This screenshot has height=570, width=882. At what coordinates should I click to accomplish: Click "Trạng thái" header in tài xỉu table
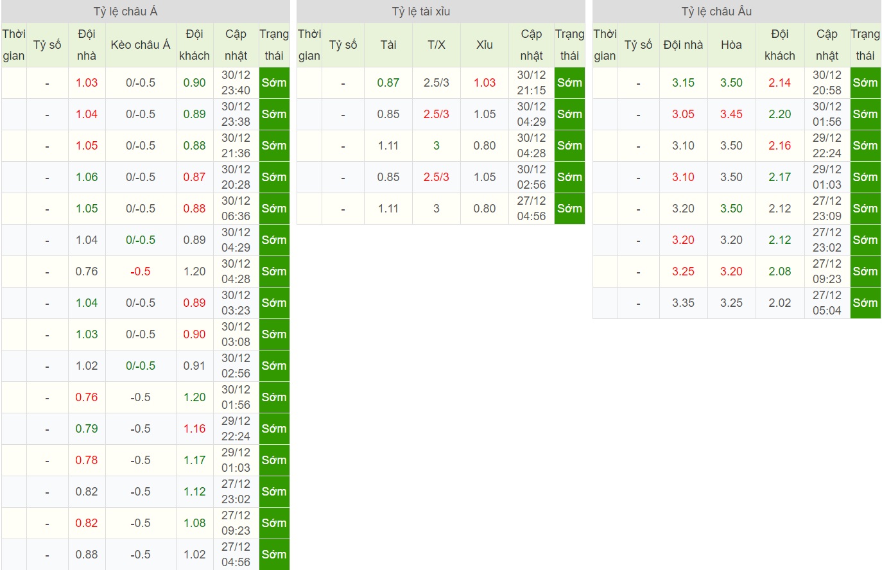coord(569,45)
